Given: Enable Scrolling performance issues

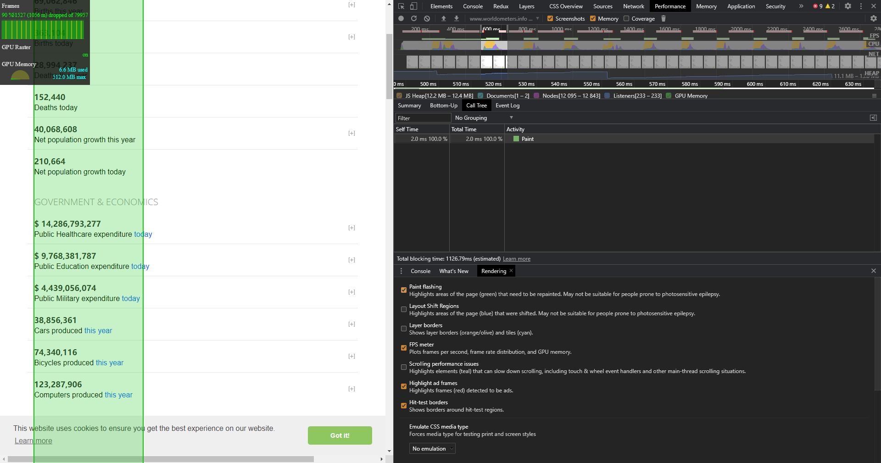Looking at the screenshot, I should [404, 367].
